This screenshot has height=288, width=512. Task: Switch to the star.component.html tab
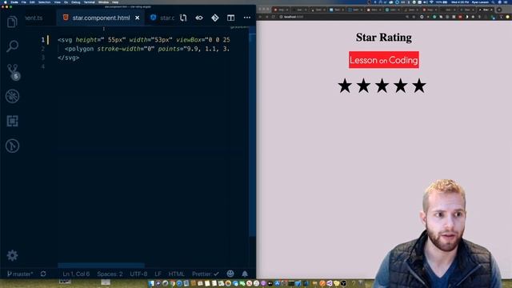[101, 18]
